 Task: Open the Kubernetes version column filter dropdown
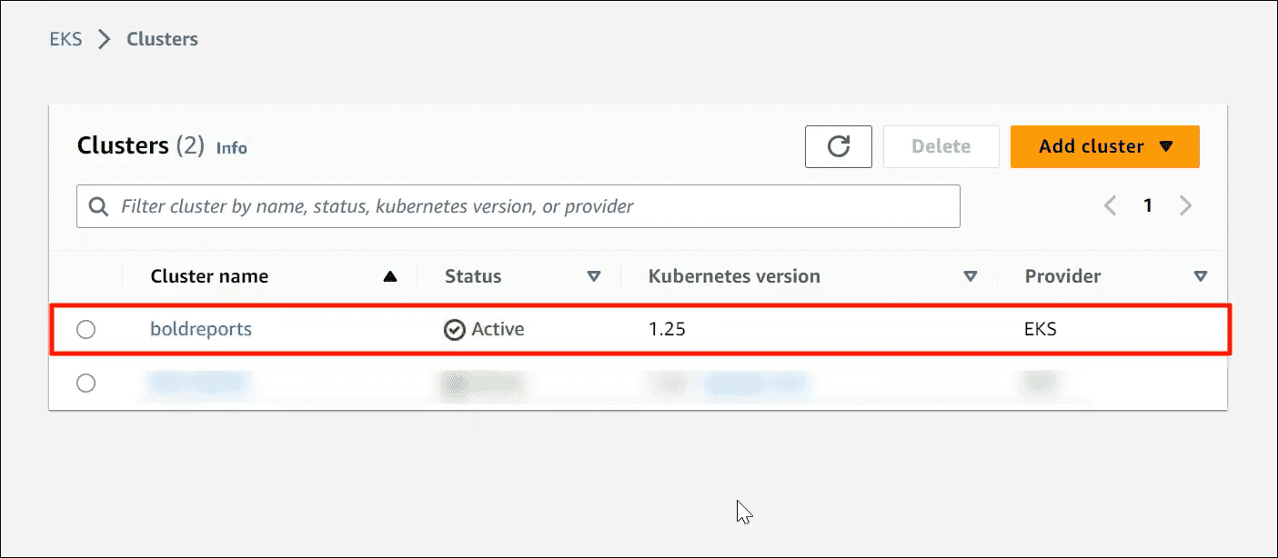971,275
